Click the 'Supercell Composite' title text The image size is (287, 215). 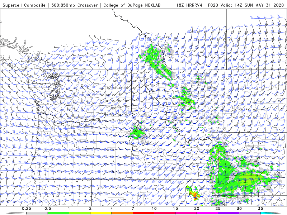click(24, 5)
